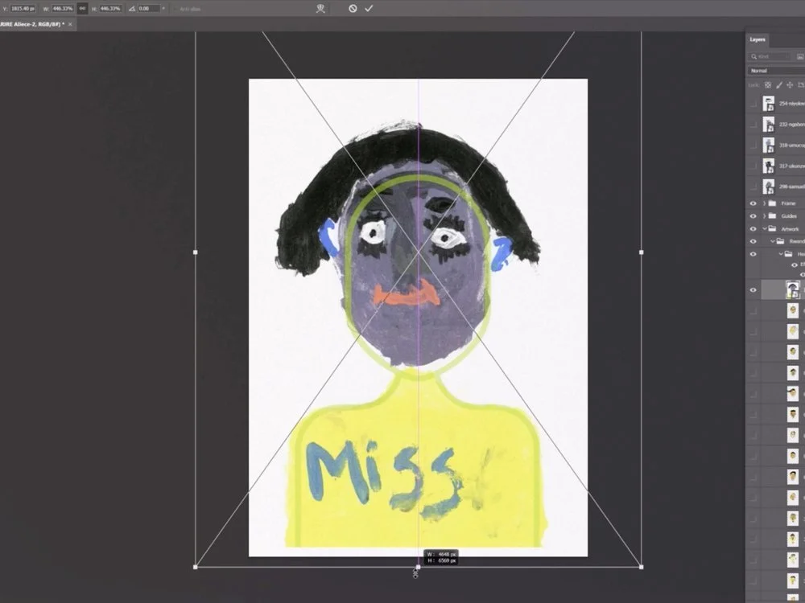This screenshot has width=805, height=603.
Task: Select the Guides group folder icon
Action: click(x=772, y=215)
